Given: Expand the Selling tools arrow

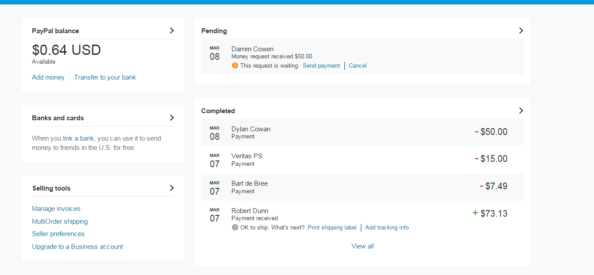Looking at the screenshot, I should [172, 188].
